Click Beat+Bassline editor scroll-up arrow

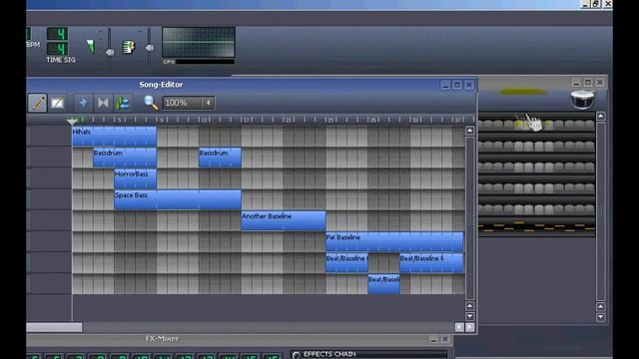click(601, 116)
